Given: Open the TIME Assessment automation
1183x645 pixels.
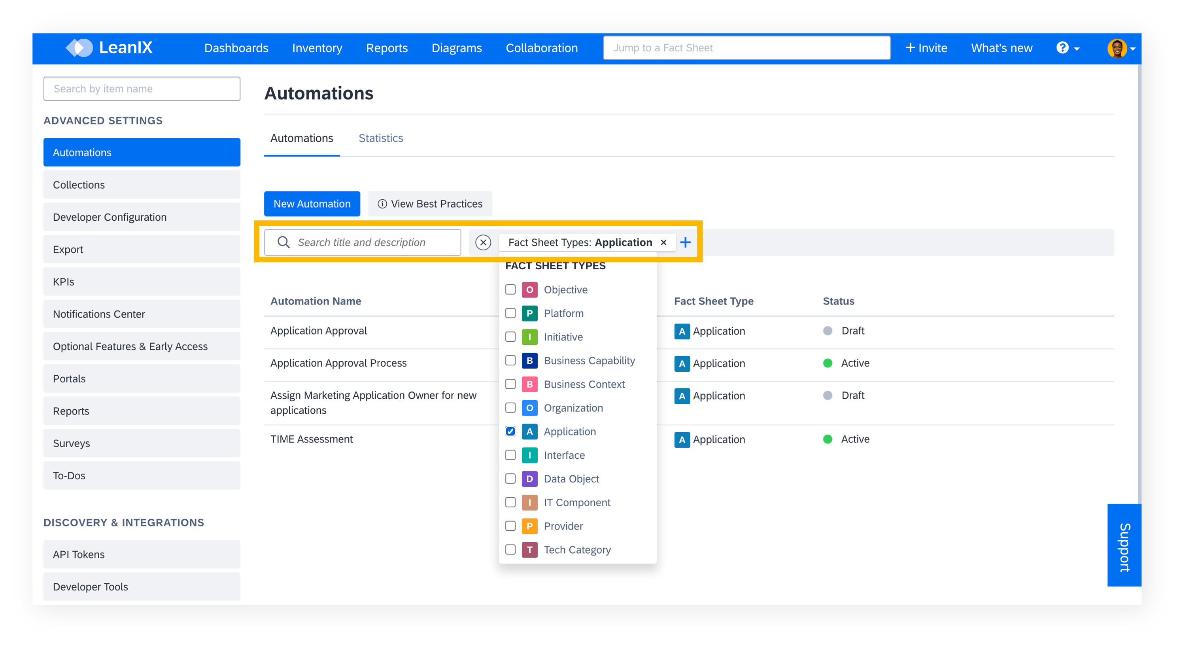Looking at the screenshot, I should tap(311, 439).
